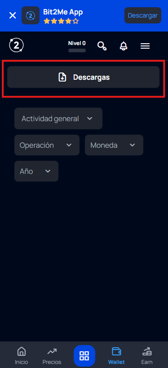
Task: Click the Bit2Me App icon in banner
Action: point(31,15)
